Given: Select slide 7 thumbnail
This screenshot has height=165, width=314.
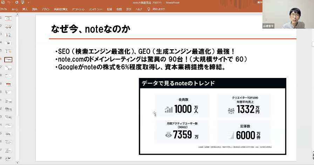Looking at the screenshot, I should (x=8, y=68).
